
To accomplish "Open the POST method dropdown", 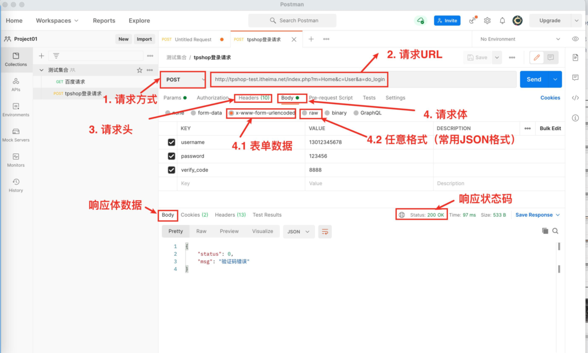I will click(x=183, y=79).
